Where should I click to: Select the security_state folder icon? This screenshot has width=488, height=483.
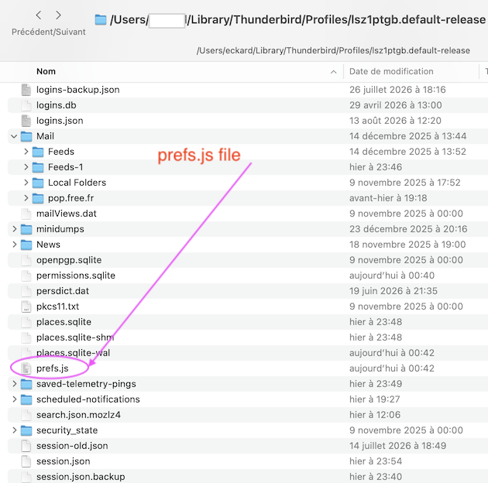click(26, 430)
